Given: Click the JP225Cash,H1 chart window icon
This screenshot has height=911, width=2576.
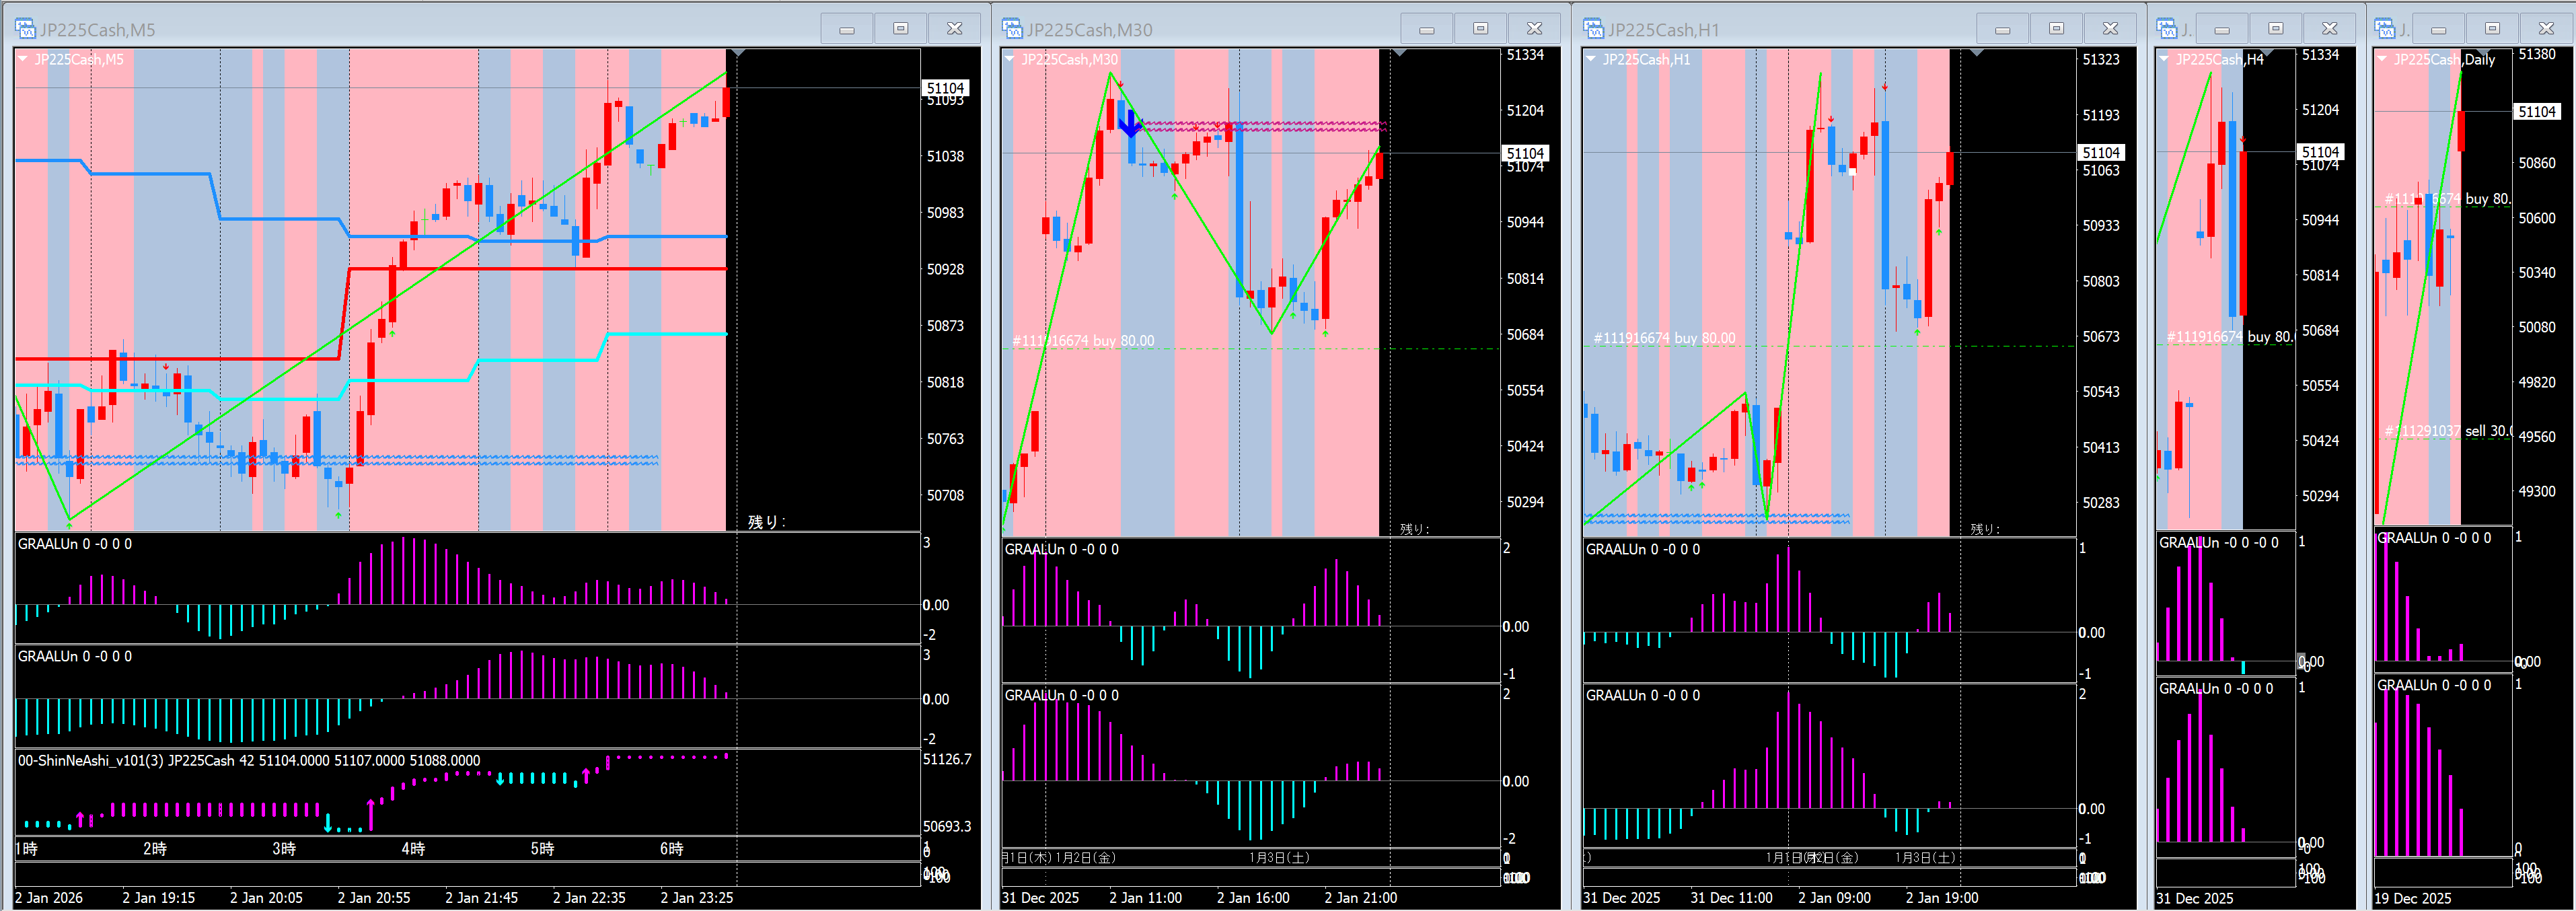Looking at the screenshot, I should (x=1593, y=29).
